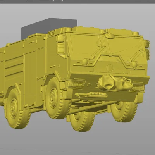
Task: Select the yellow truck model in viewport
Action: tap(75, 79)
